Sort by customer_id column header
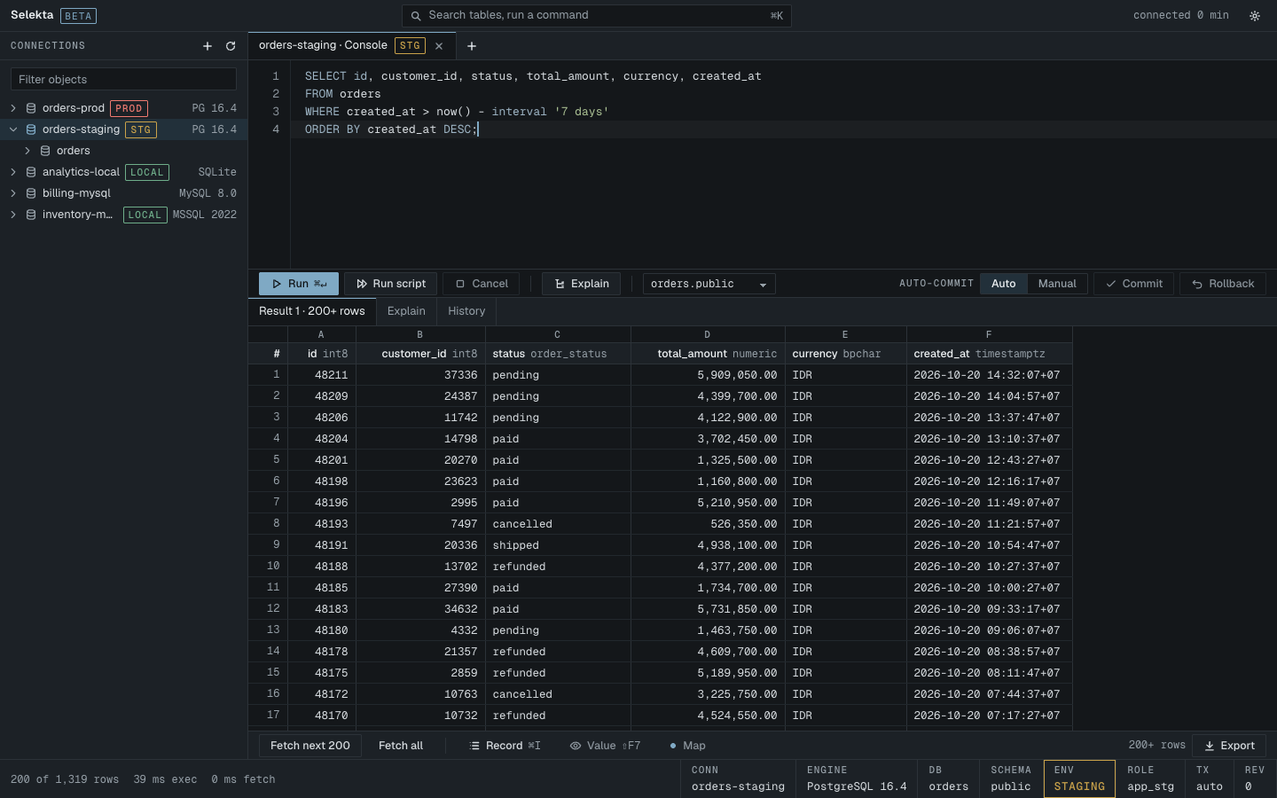1277x798 pixels. tap(420, 354)
